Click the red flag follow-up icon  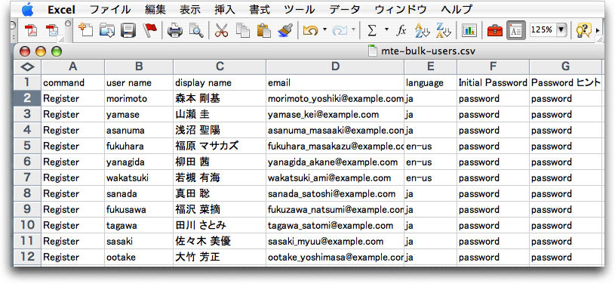click(149, 30)
